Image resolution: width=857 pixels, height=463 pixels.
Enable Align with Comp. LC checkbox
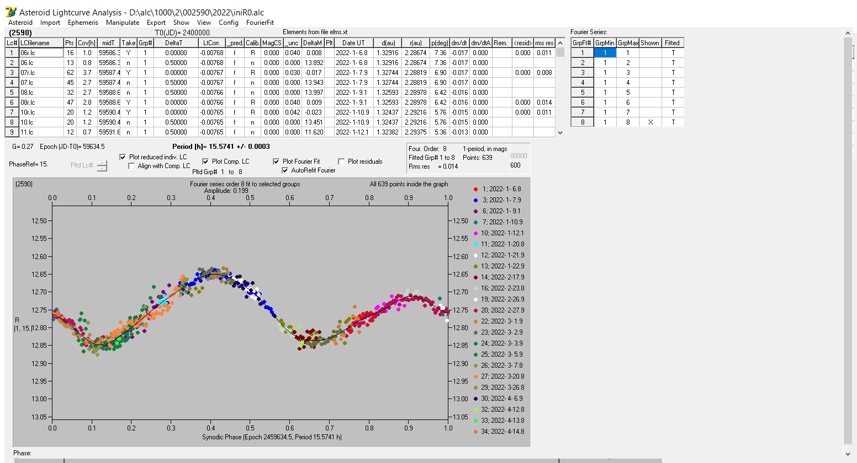131,166
